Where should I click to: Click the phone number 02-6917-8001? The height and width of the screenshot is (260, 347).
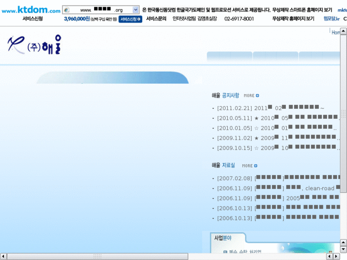pyautogui.click(x=239, y=19)
